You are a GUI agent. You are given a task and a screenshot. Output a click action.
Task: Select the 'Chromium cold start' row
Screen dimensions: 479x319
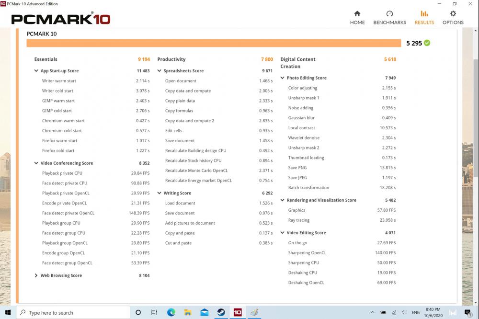pos(96,130)
